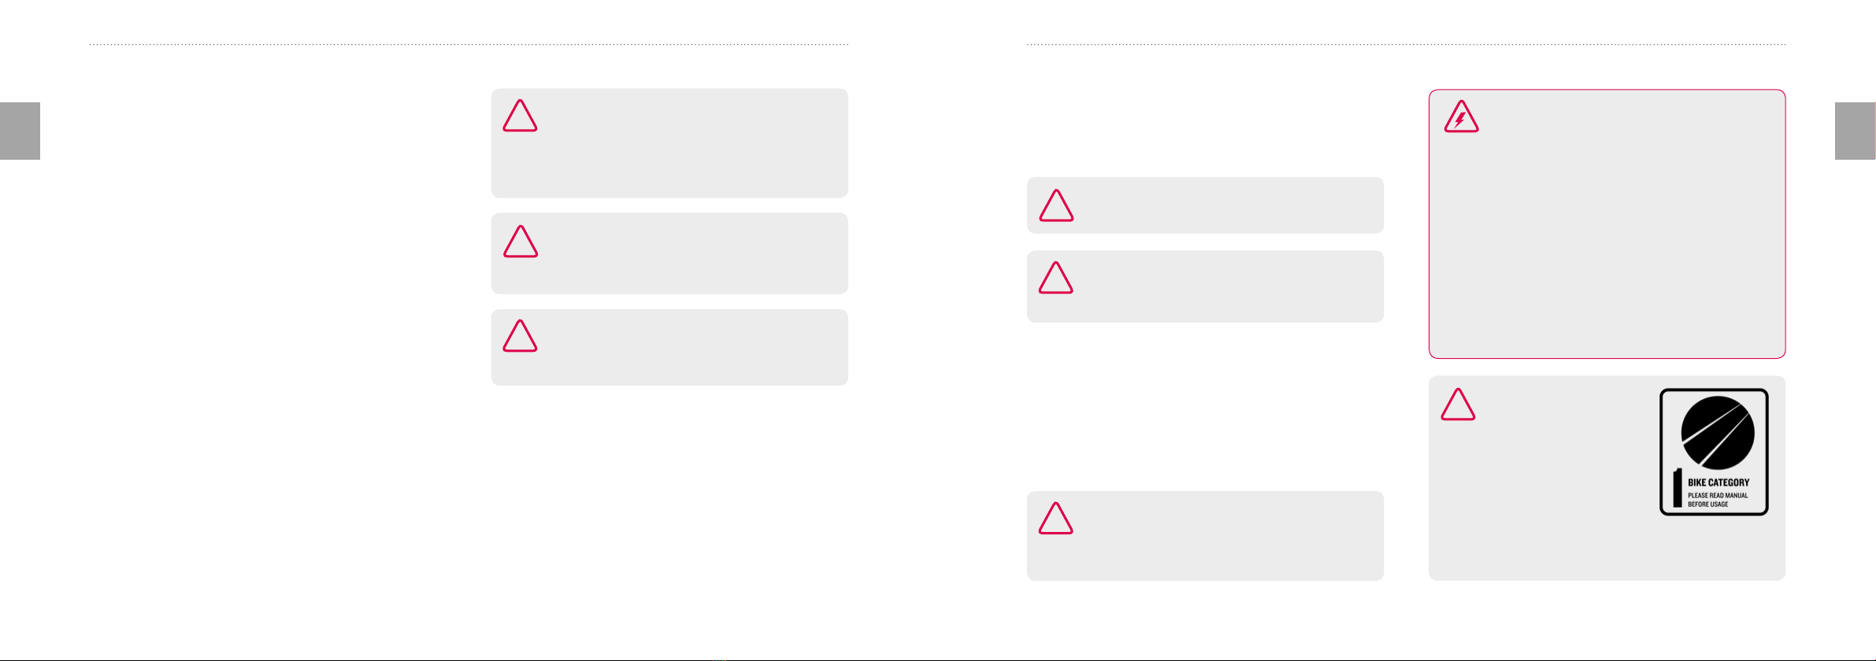Select the black circular road symbol

point(1718,433)
